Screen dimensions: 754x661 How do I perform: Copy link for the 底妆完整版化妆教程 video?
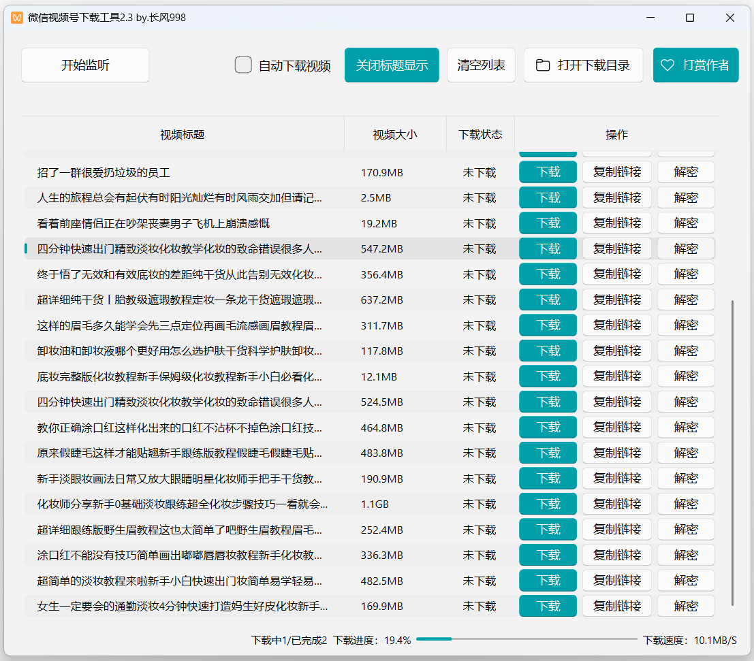point(616,376)
